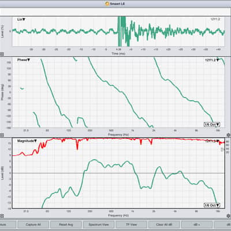
Task: Click the collapse icon below the magnitude pane
Action: [x=2, y=216]
